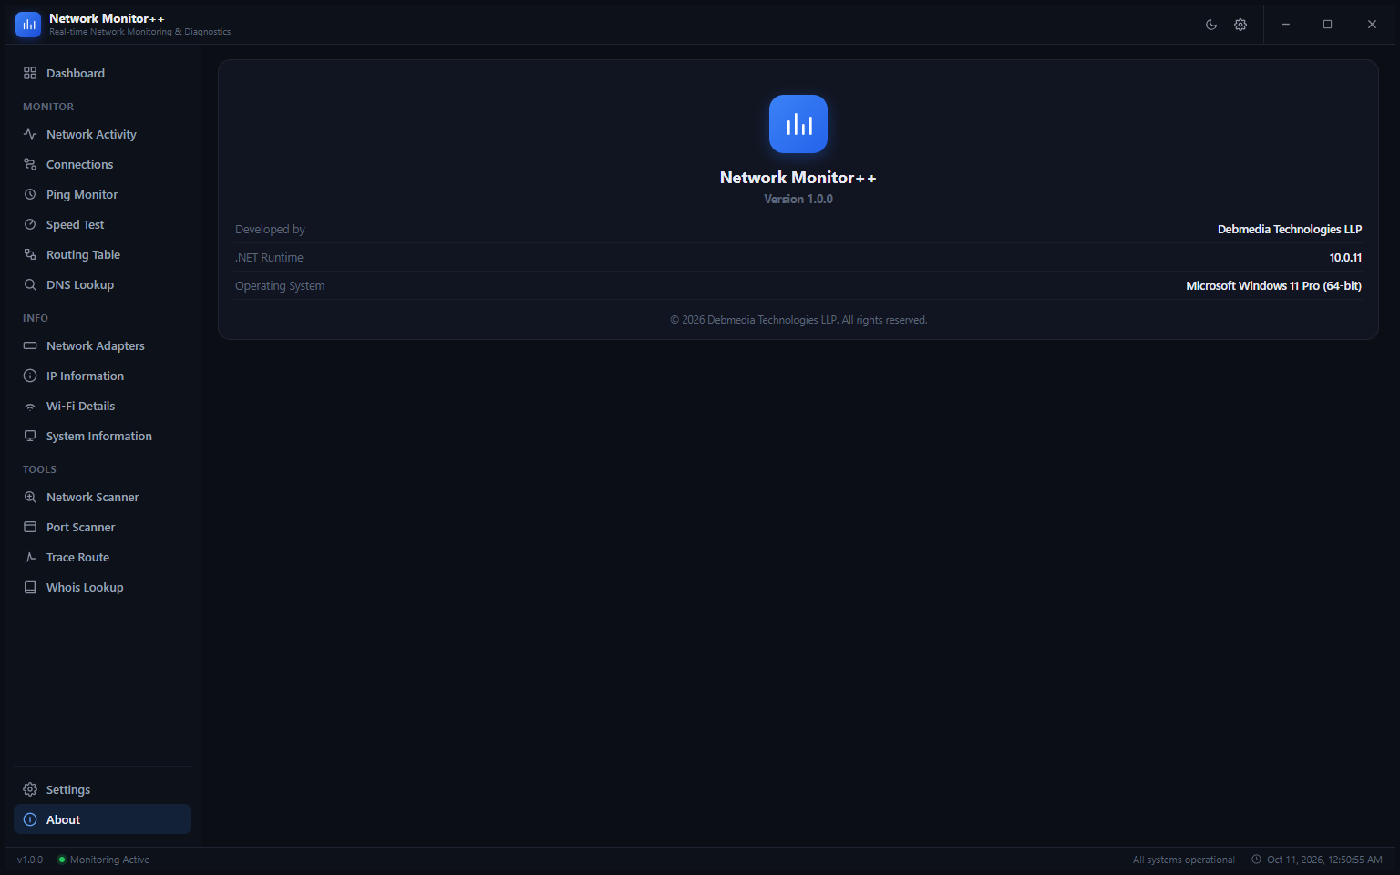Click the Speed Test gauge icon

[x=30, y=224]
